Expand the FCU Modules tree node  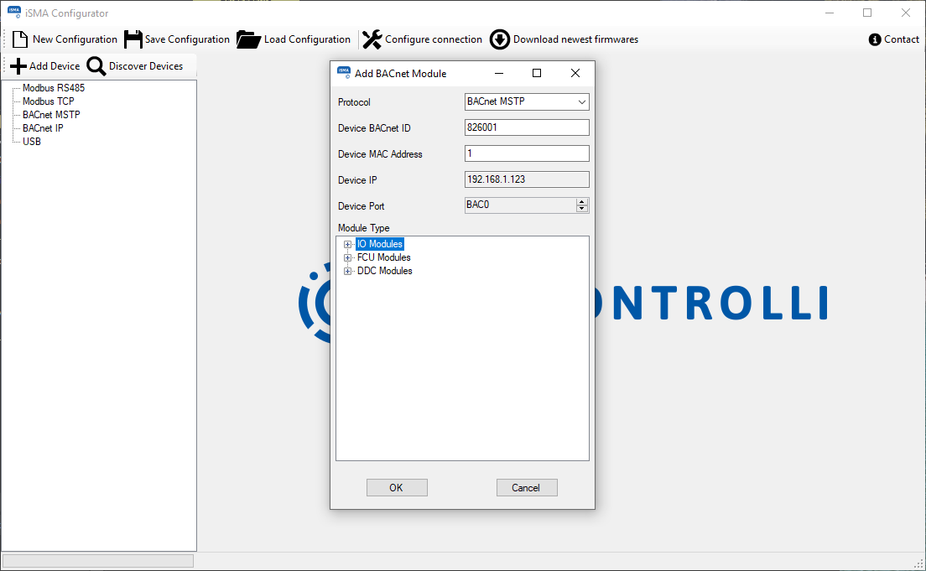coord(348,258)
